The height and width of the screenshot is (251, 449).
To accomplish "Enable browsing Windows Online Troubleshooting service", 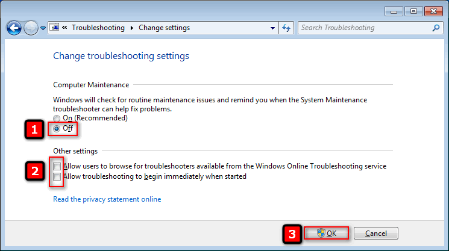I will [x=57, y=166].
